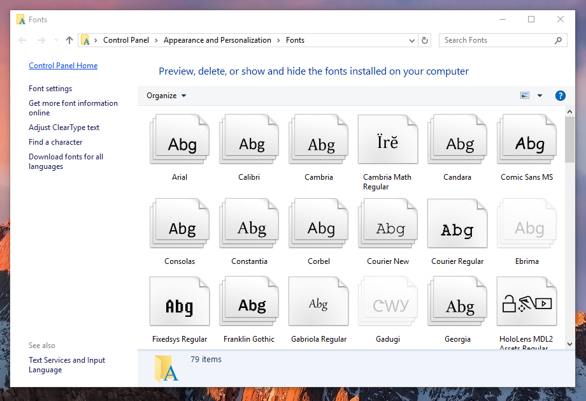Click the back navigation arrow
The image size is (586, 401).
22,40
